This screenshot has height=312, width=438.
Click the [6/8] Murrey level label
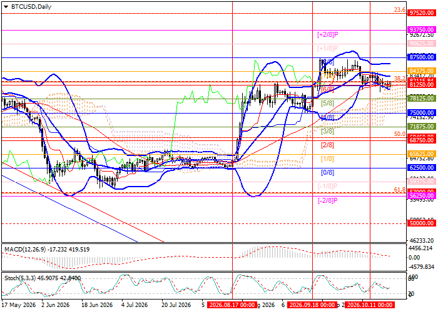click(327, 89)
